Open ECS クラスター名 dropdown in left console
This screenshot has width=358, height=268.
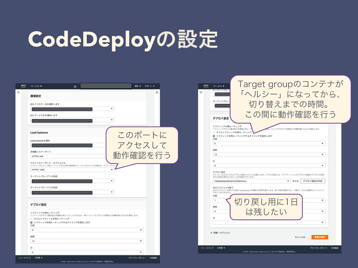72,109
